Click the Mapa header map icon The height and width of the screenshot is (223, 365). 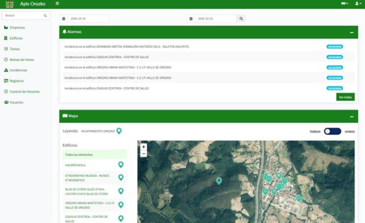pos(65,116)
